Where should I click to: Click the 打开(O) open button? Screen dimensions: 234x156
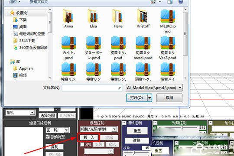pos(136,97)
